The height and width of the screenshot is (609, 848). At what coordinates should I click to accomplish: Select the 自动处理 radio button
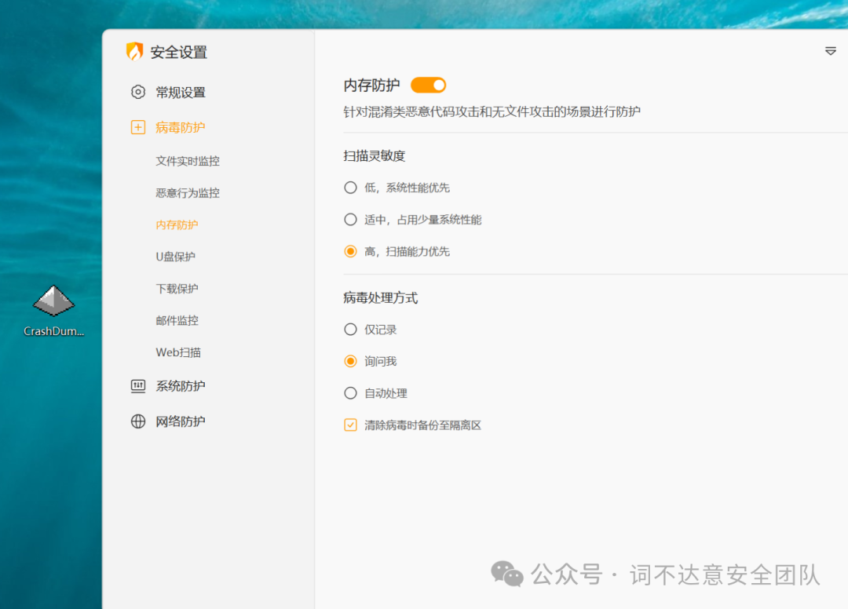pyautogui.click(x=350, y=393)
